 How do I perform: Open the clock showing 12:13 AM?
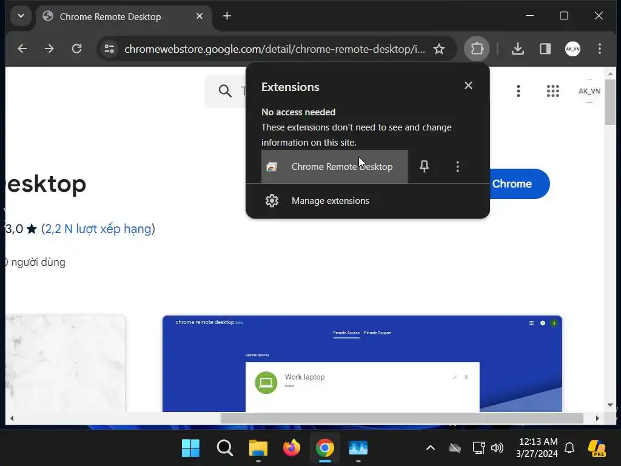[537, 448]
